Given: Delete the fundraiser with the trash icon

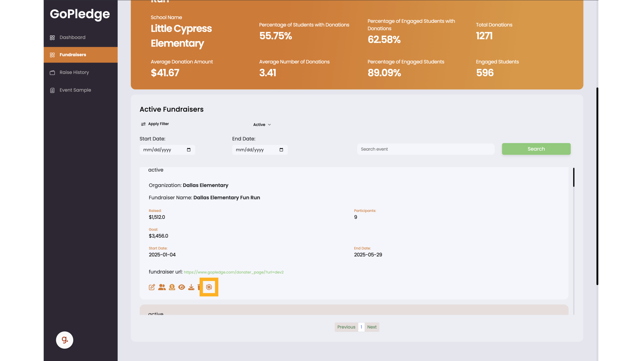Looking at the screenshot, I should coord(199,287).
